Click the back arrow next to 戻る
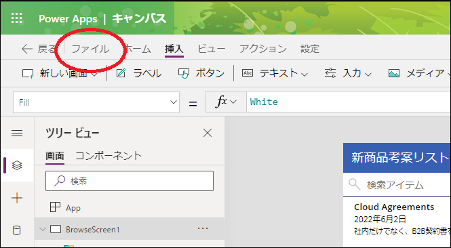The image size is (451, 248). tap(26, 49)
